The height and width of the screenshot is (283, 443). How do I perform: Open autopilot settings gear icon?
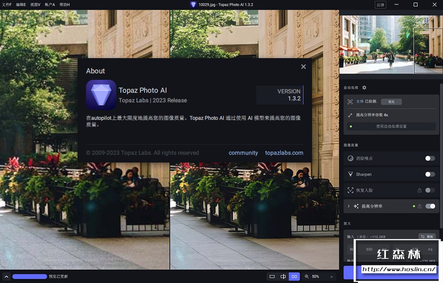pyautogui.click(x=364, y=87)
